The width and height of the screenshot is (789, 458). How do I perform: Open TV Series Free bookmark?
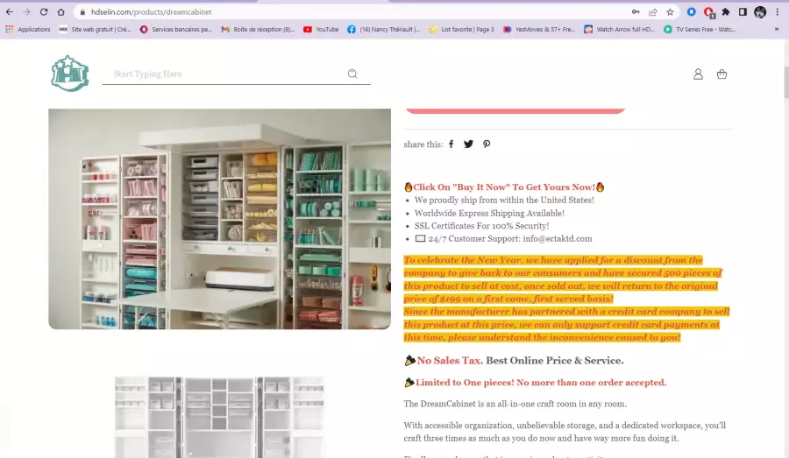[x=700, y=30]
